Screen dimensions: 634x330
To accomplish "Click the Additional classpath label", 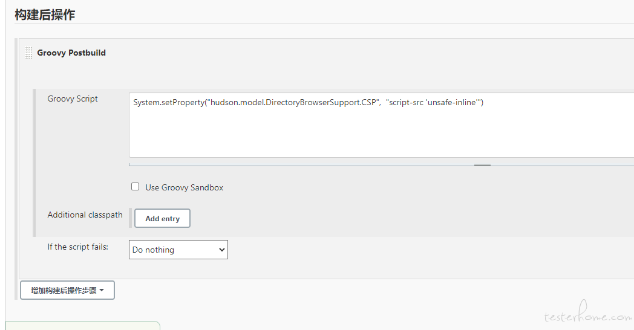I will tap(85, 215).
